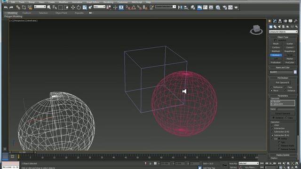Image resolution: width=301 pixels, height=169 pixels.
Task: Click the ViewCube in the viewport
Action: click(256, 30)
